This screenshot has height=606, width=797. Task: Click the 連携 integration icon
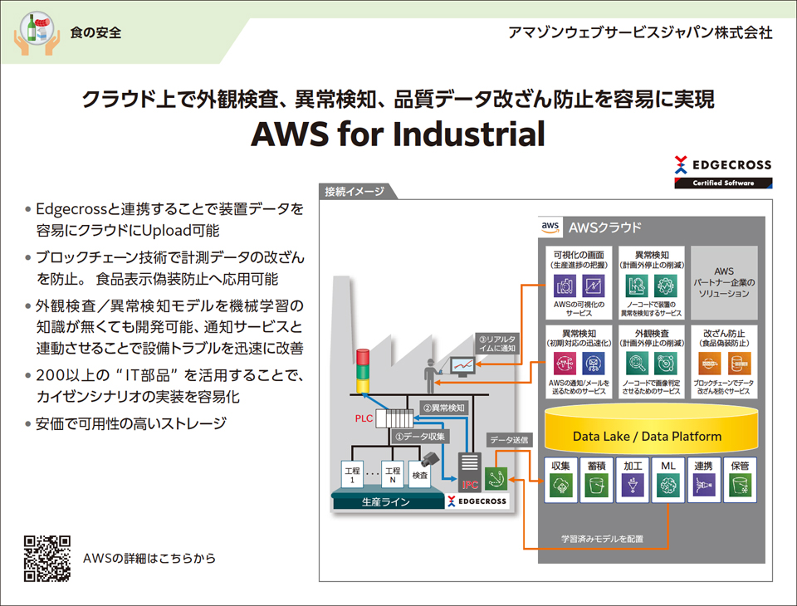[704, 486]
